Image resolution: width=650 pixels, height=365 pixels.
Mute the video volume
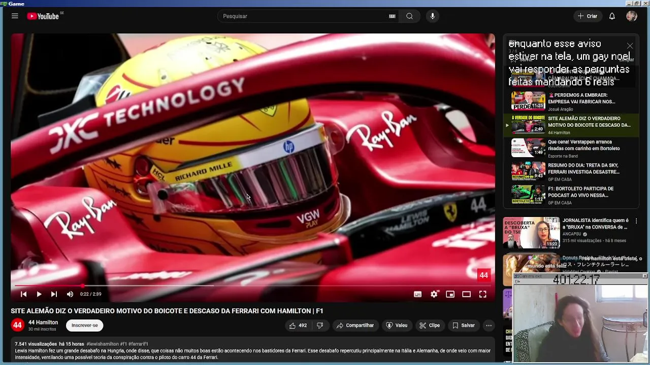tap(70, 294)
